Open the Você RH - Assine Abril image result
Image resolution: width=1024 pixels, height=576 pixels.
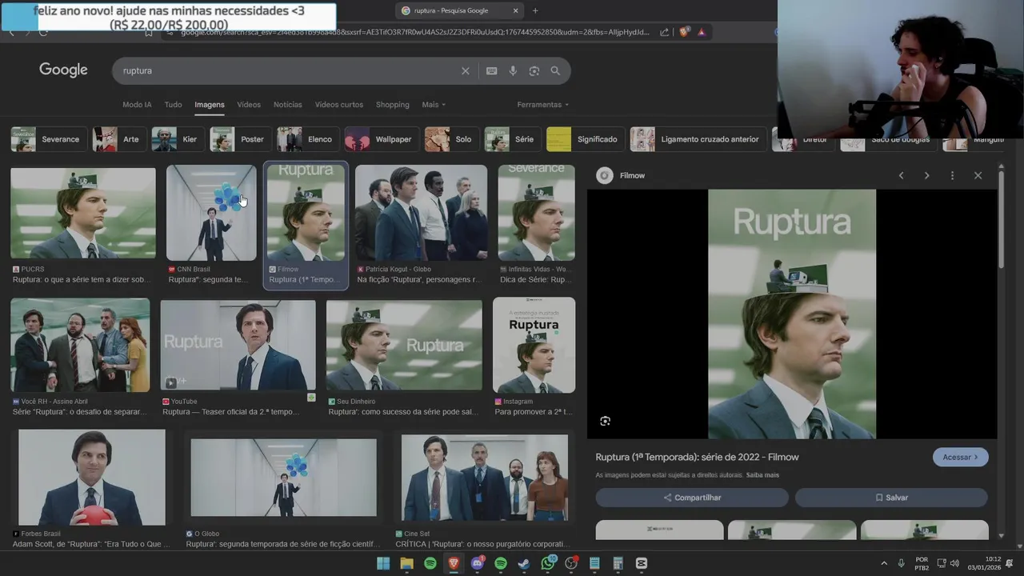click(80, 345)
